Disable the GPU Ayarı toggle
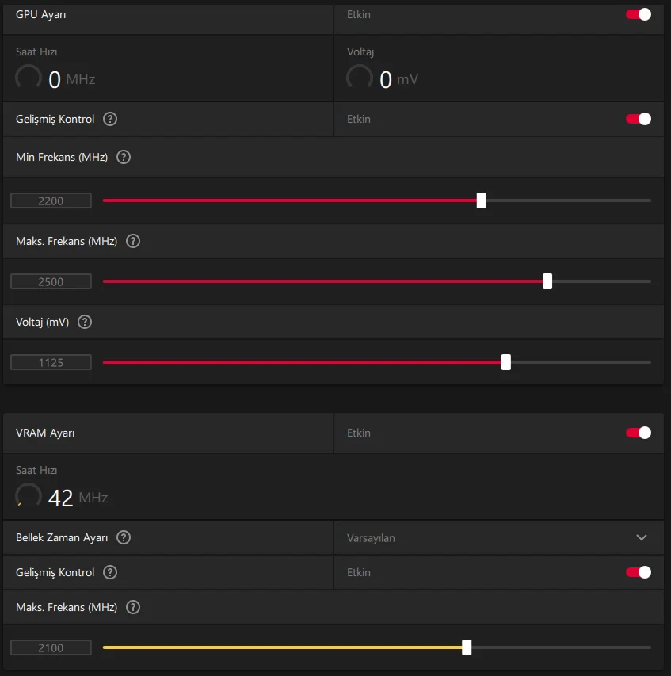 point(639,14)
